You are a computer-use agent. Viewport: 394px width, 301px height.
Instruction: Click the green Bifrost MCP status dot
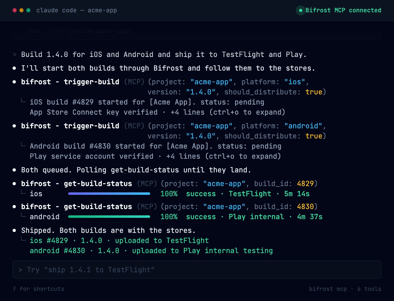301,10
